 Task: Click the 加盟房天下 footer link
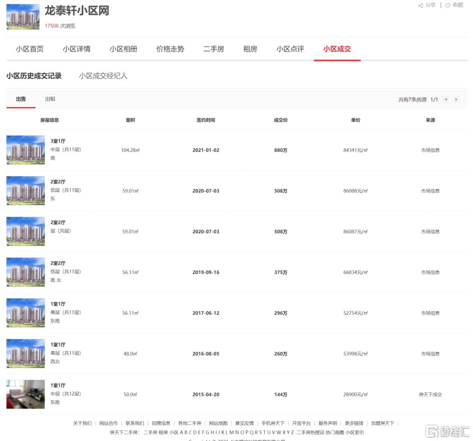(x=382, y=423)
